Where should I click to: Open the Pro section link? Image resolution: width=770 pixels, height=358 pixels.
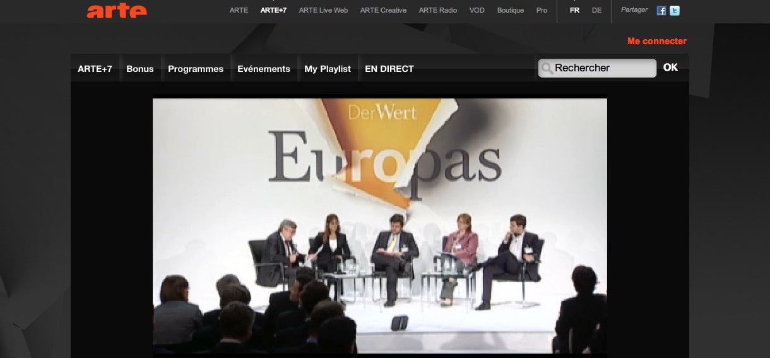542,11
